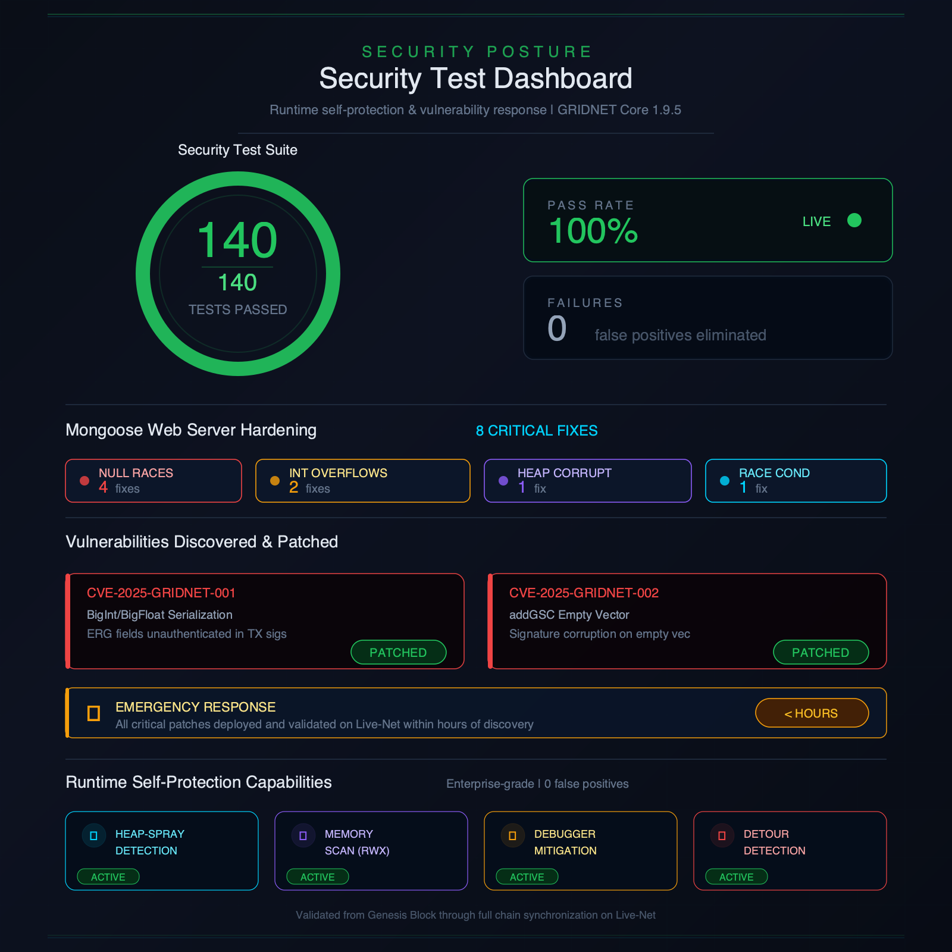Click the Memory Scan (RWX) icon
The image size is (952, 952).
tap(303, 835)
